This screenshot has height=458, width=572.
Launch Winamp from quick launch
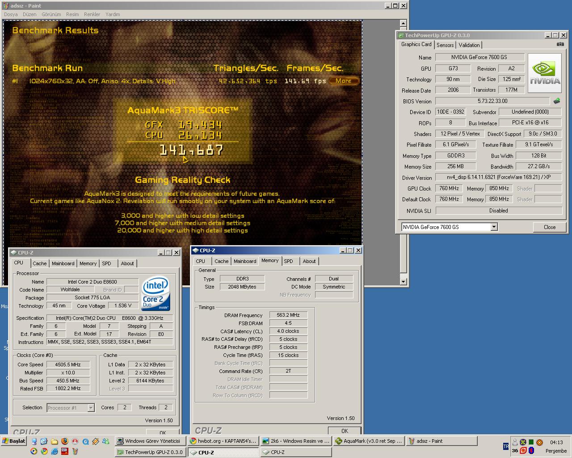(x=96, y=441)
